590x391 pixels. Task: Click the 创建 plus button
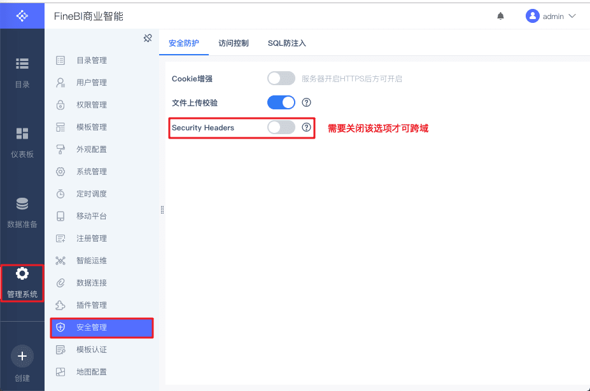(22, 356)
